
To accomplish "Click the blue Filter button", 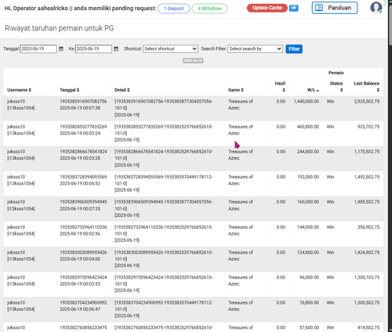I will pos(294,49).
